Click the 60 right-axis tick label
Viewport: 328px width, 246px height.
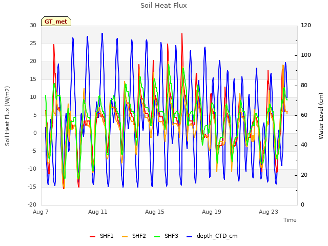point(304,115)
